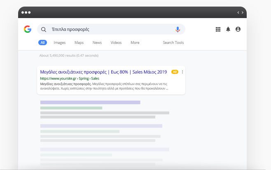Click the forward arrow in the title bar
The width and height of the screenshot is (271, 170).
243,13
